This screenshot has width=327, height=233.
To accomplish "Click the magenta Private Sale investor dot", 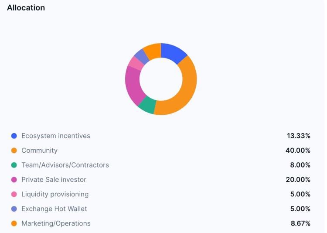I will (14, 180).
